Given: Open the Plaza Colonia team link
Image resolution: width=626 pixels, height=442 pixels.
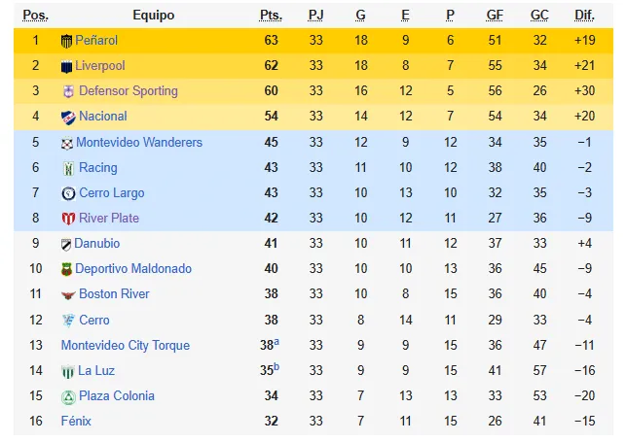Looking at the screenshot, I should tap(117, 395).
